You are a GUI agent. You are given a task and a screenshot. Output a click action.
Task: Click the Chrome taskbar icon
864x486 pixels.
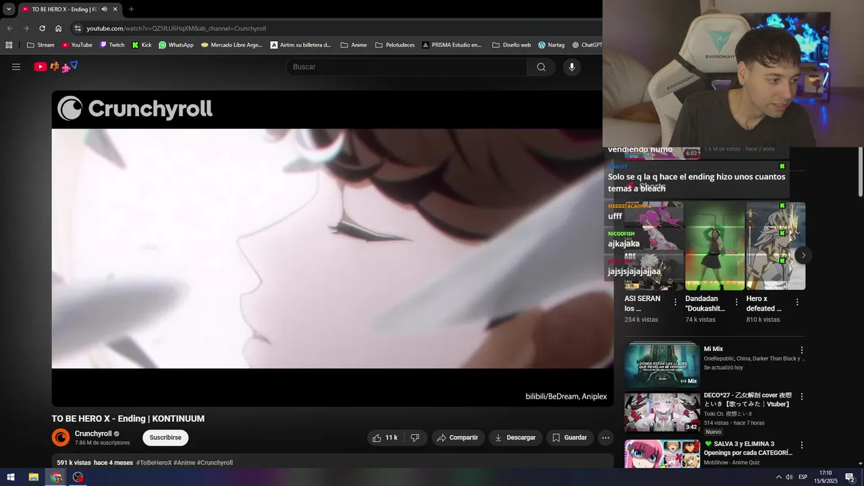[x=56, y=477]
